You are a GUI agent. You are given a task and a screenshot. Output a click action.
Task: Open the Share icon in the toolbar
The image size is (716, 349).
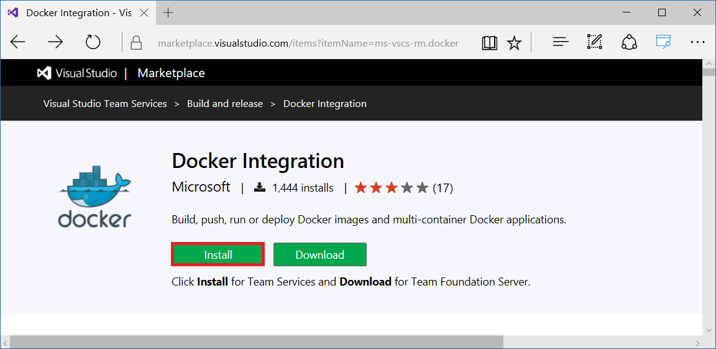pos(629,42)
